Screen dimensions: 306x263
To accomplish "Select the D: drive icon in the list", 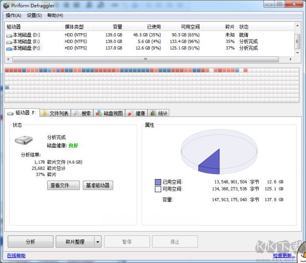I will coord(9,35).
